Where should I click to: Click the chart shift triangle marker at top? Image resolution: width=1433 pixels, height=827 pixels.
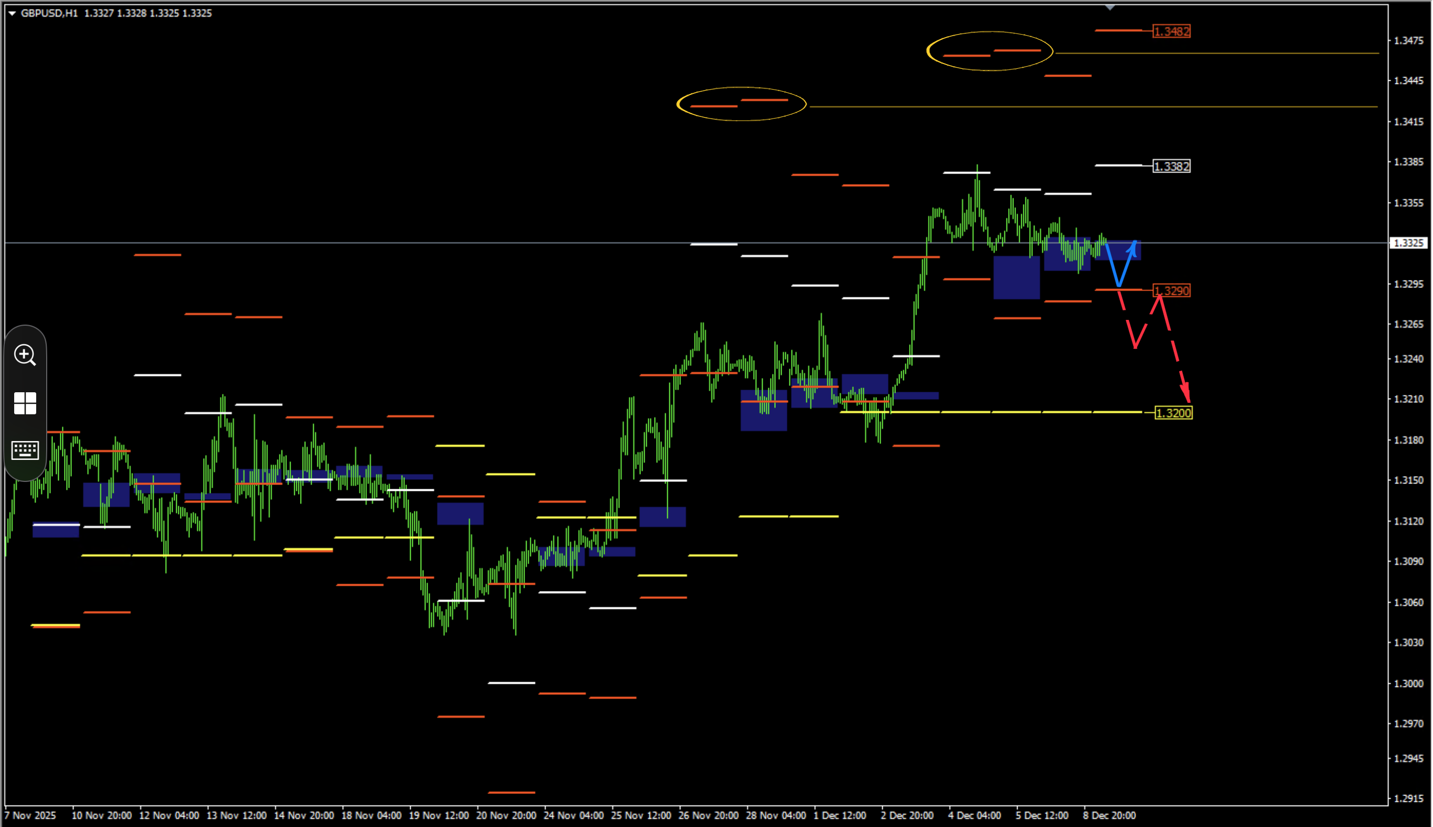point(1110,7)
